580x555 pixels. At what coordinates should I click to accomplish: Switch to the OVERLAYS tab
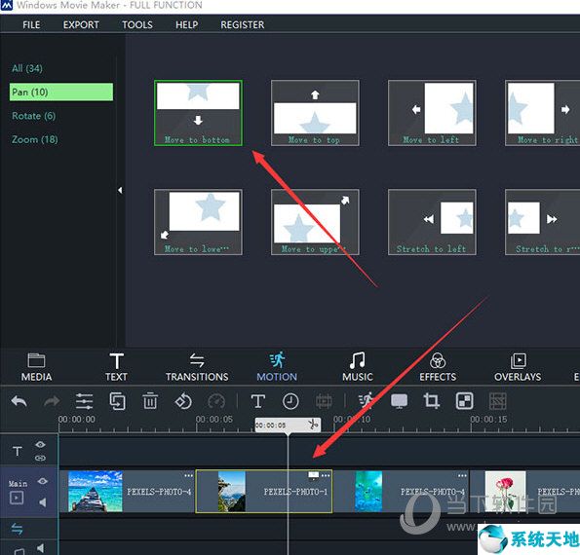coord(518,367)
